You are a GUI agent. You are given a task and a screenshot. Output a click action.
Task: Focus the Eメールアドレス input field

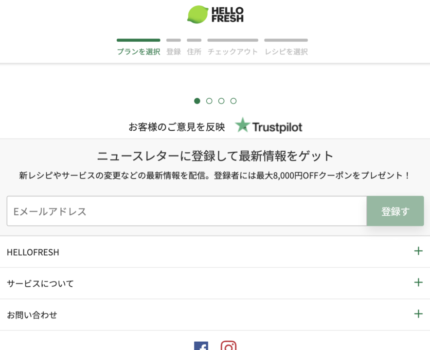186,211
